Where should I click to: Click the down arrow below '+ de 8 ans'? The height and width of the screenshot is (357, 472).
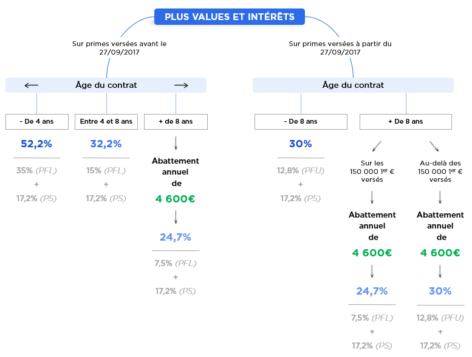pyautogui.click(x=176, y=143)
